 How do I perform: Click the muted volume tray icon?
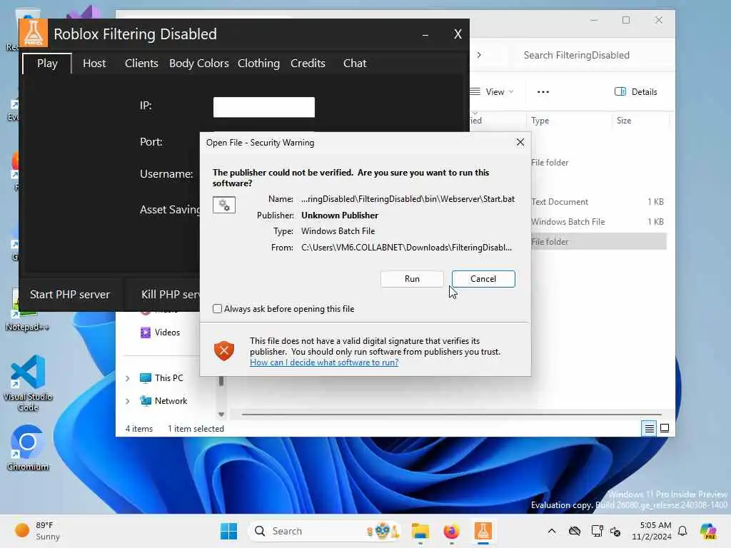(615, 531)
